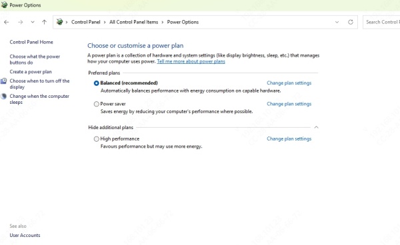Click the moon icon beside computer sleeps link

(3, 97)
